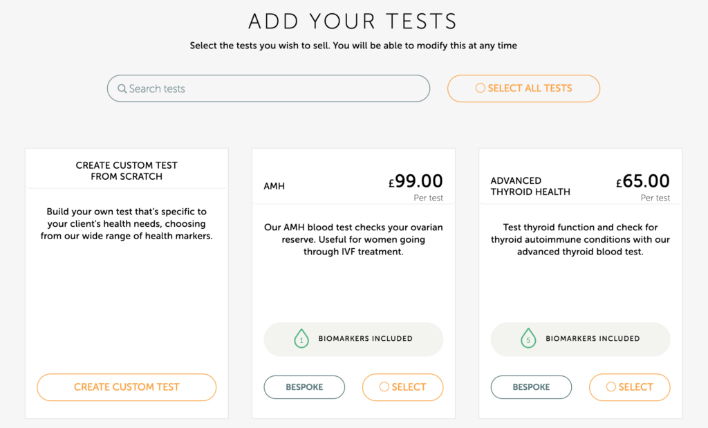Viewport: 708px width, 428px height.
Task: Select the Advanced Thyroid Health test circle
Action: tap(611, 387)
